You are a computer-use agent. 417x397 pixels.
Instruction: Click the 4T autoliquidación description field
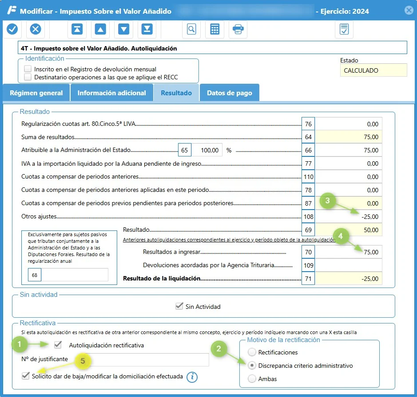(212, 48)
